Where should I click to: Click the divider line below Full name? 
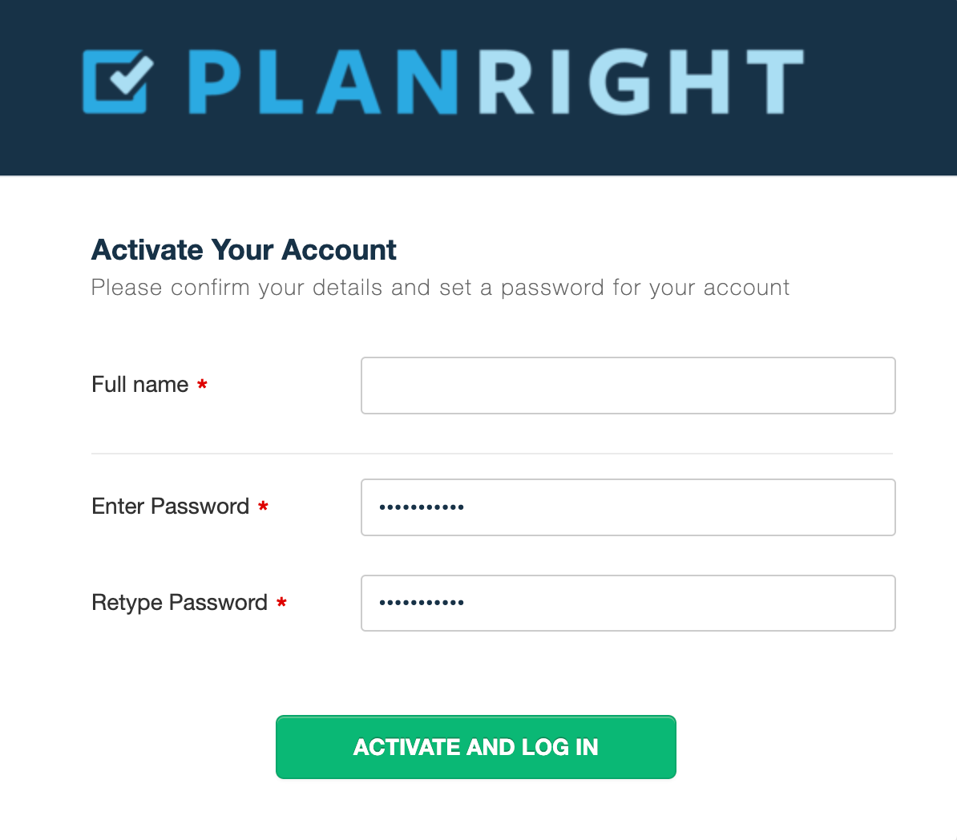pyautogui.click(x=491, y=454)
